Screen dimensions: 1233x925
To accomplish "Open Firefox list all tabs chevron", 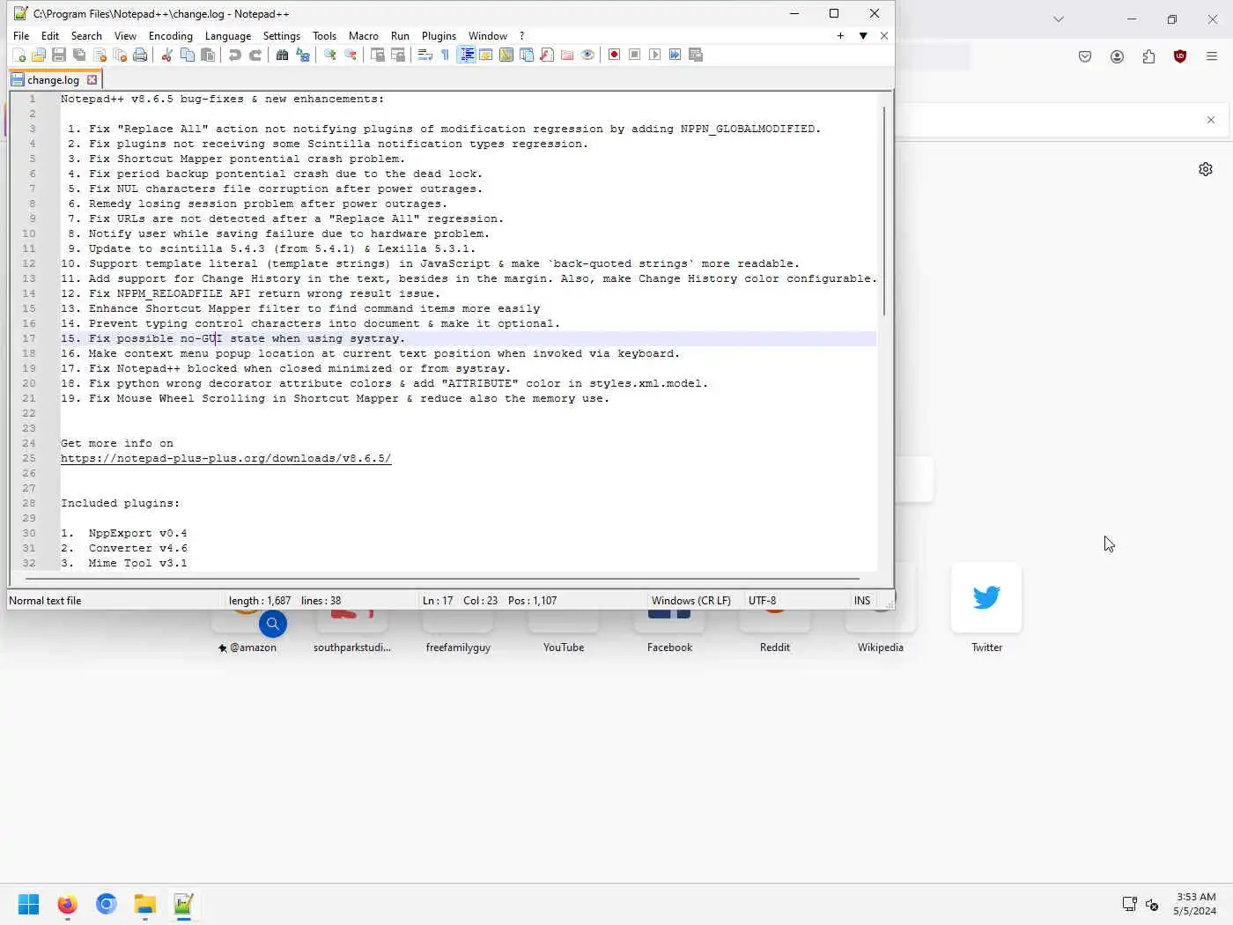I will tap(1059, 18).
